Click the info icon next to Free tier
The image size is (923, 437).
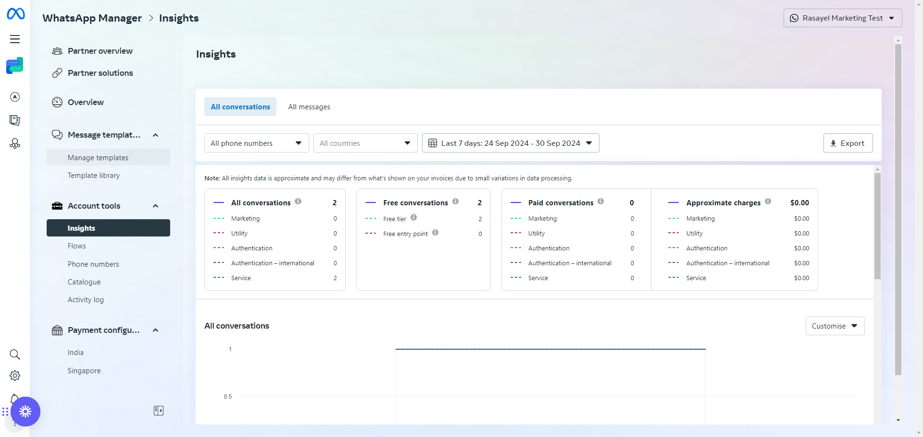click(x=413, y=217)
